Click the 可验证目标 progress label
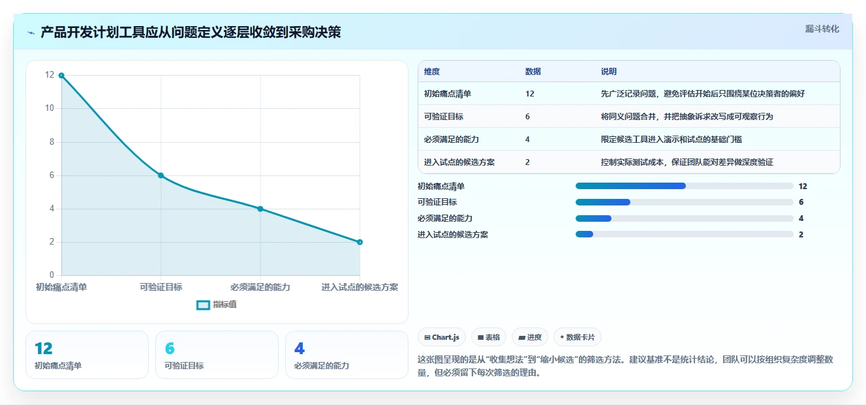Screen dimensions: 866x405 437,202
